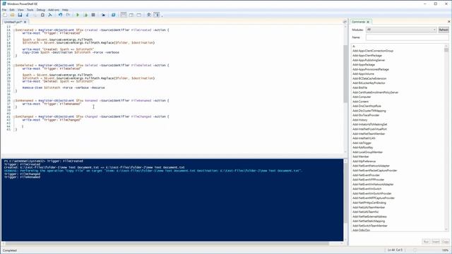The width and height of the screenshot is (452, 254).
Task: Select Add-JobTrigger in the commands list
Action: pyautogui.click(x=362, y=143)
